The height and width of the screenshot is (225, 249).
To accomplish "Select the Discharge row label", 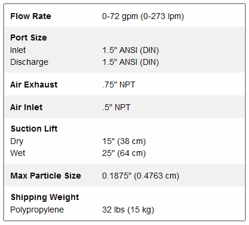I will tap(29, 62).
